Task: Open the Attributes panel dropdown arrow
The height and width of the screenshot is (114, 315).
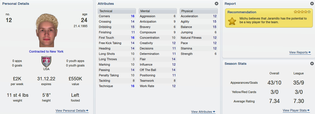Action: (216, 4)
